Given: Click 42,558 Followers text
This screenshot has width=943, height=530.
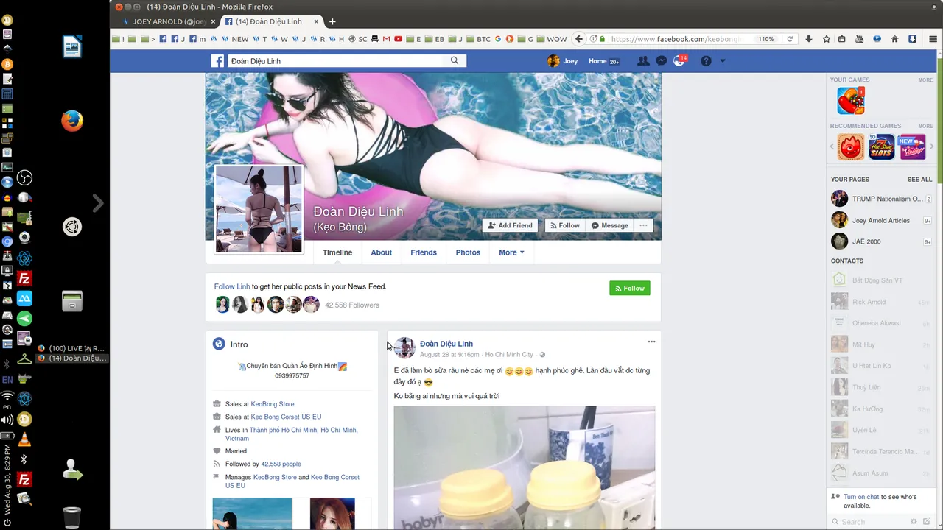Looking at the screenshot, I should pyautogui.click(x=352, y=305).
